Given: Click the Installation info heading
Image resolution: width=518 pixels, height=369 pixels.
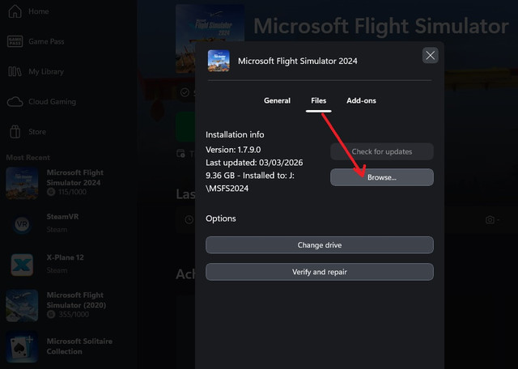Looking at the screenshot, I should tap(235, 135).
